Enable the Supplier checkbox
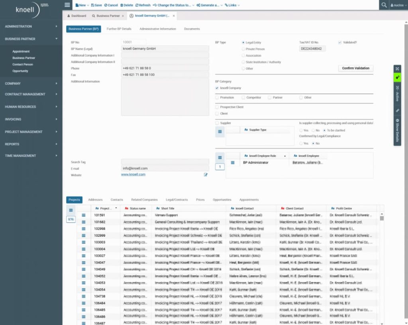Viewport: 408px width, 325px height. coord(217,123)
